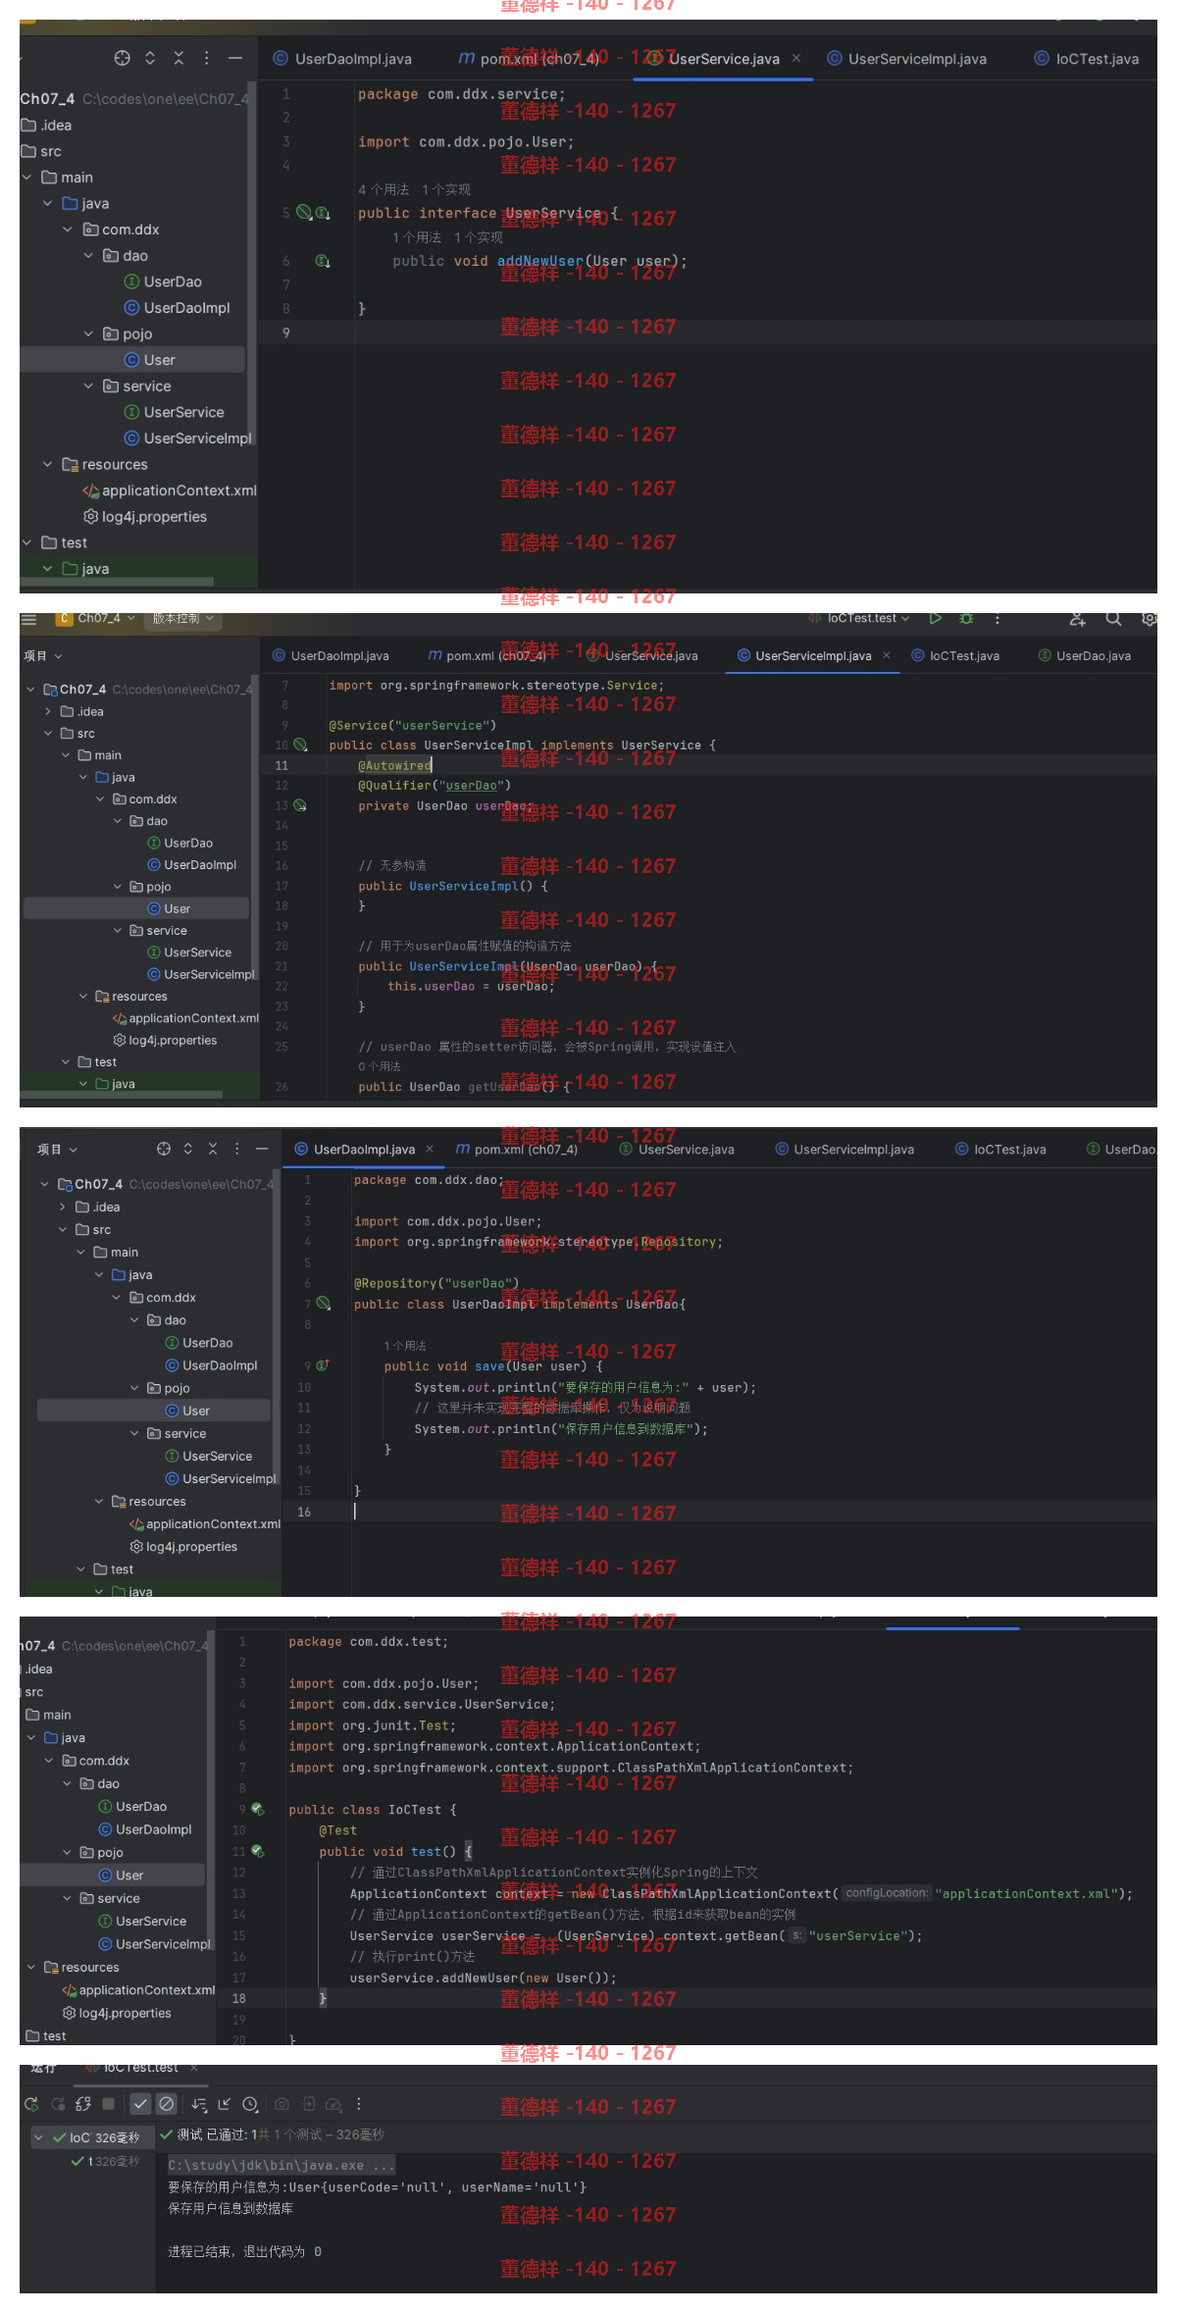Screen dimensions: 1177x2312
Task: Click run gutter icon beside public void test()
Action: [x=258, y=1852]
